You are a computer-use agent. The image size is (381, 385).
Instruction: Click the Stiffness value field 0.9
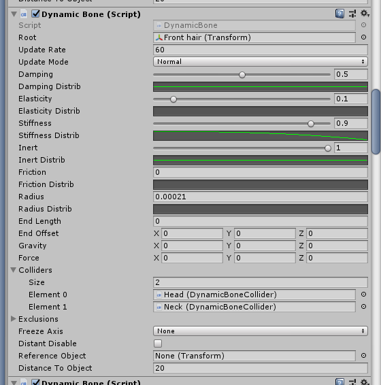[x=351, y=123]
